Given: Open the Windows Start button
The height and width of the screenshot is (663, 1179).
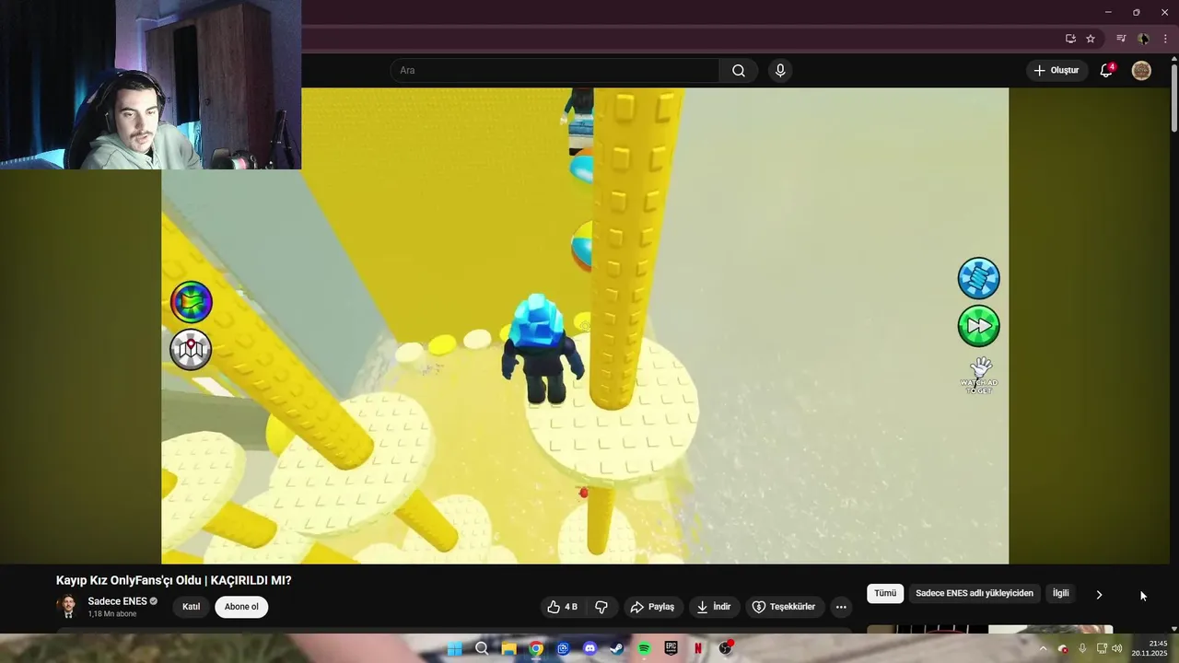Looking at the screenshot, I should point(455,648).
